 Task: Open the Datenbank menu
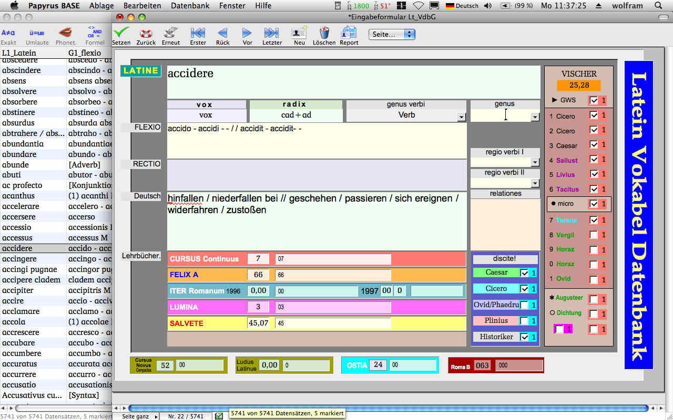coord(190,6)
